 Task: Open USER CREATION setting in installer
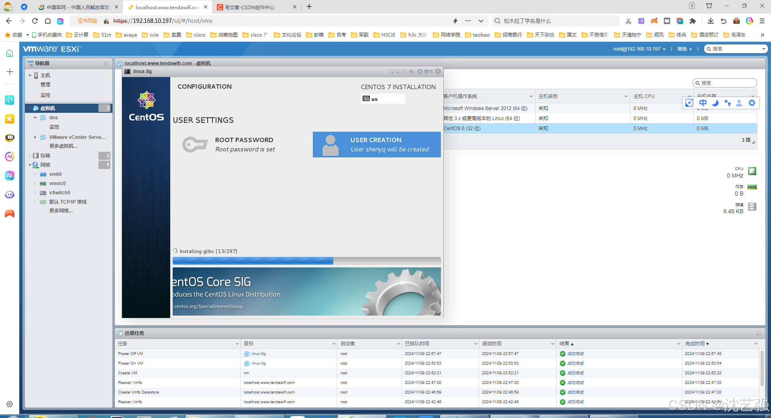click(377, 145)
